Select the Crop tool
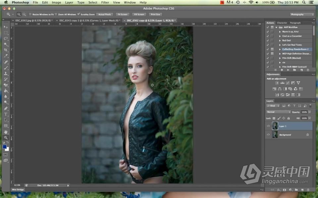 click(6, 50)
